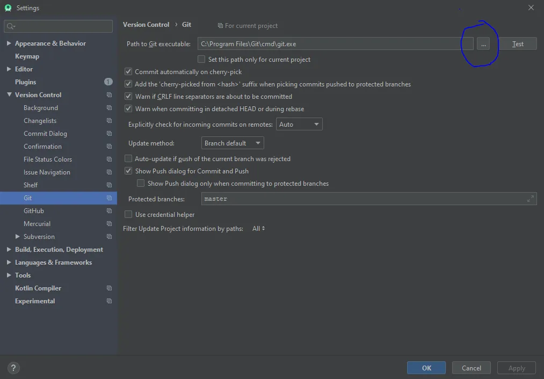544x379 pixels.
Task: Uncheck 'Commit automatically on cherry-pick'
Action: click(128, 72)
